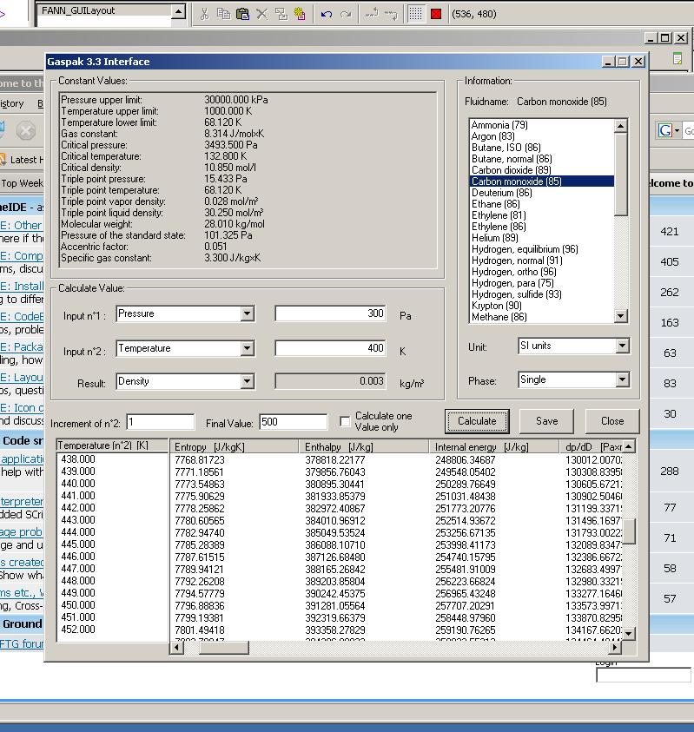Open the Input n°2 Temperature dropdown
The height and width of the screenshot is (732, 694).
point(247,348)
